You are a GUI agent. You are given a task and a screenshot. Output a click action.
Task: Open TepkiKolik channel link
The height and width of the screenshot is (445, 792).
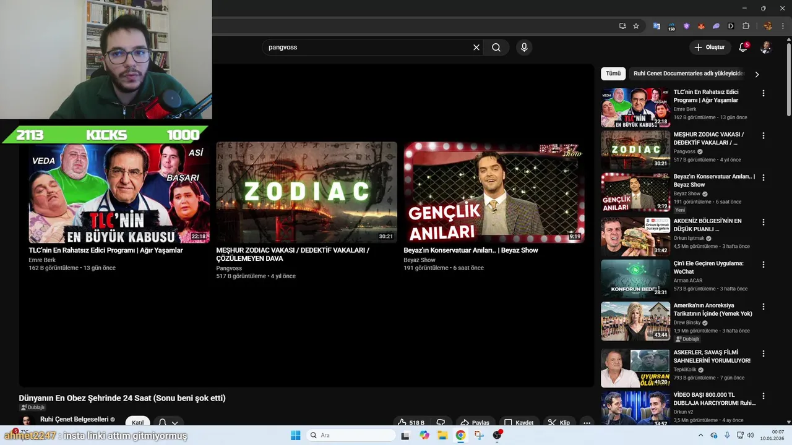click(685, 370)
